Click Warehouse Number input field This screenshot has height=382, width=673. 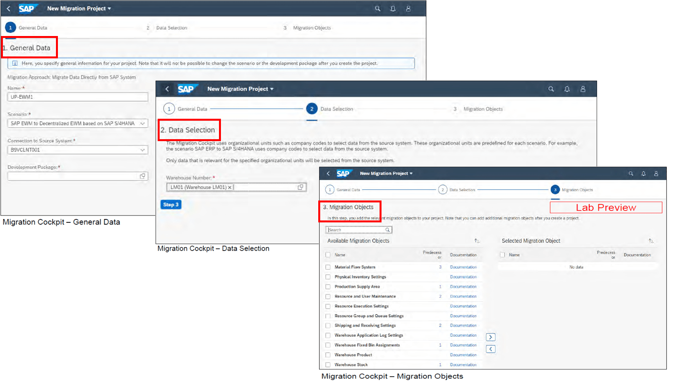(x=236, y=187)
